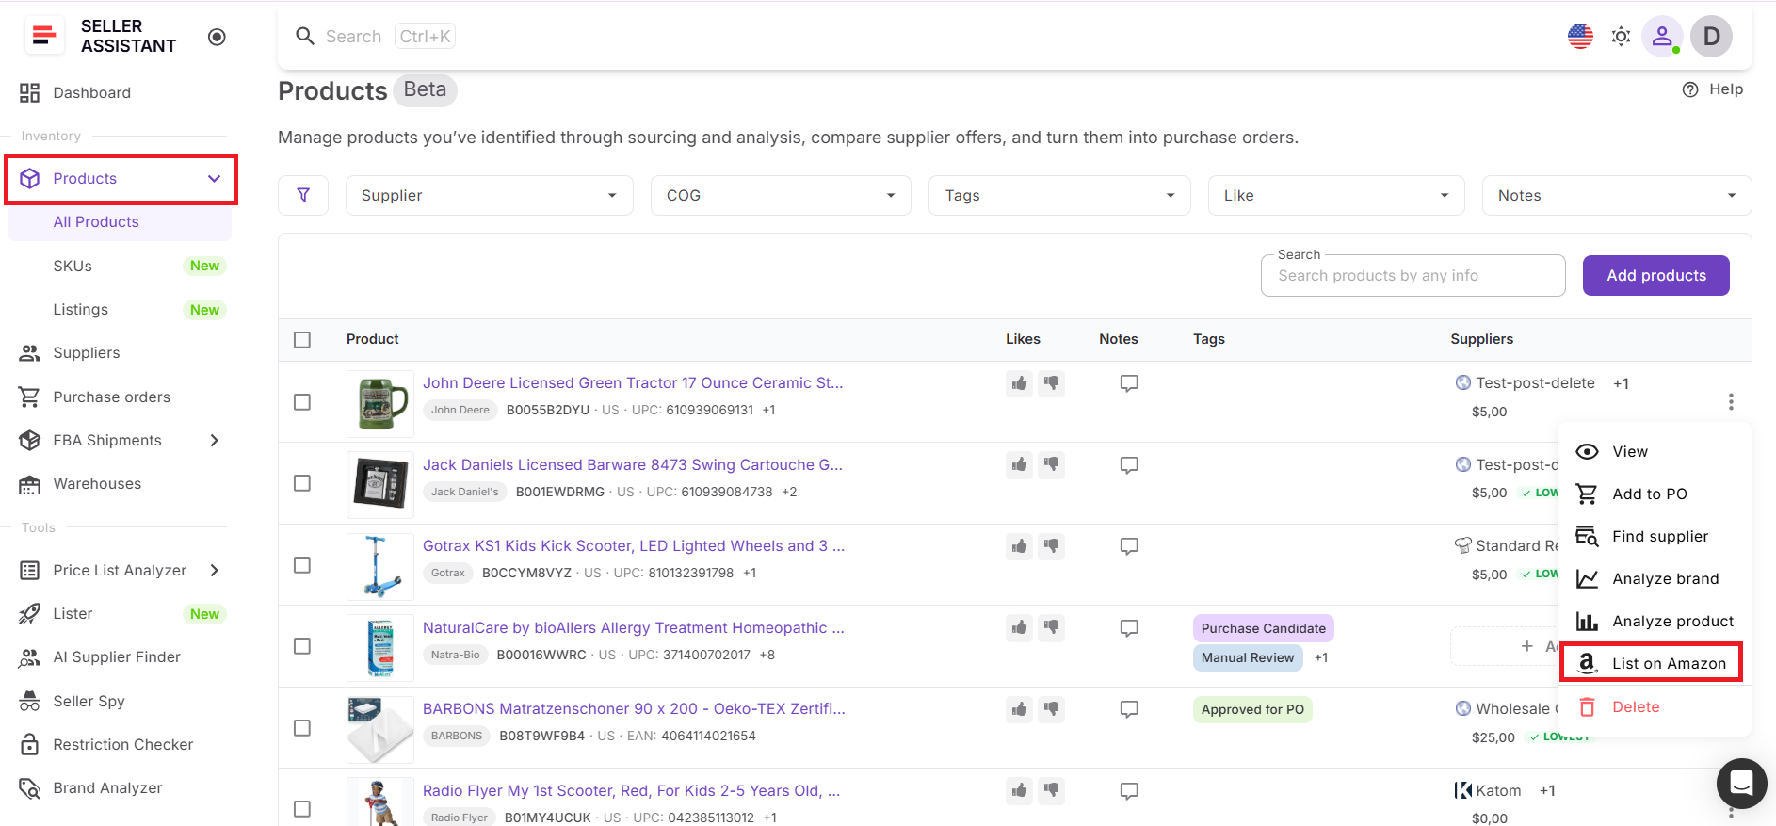Thumbs up the Jack Daniels product
Viewport: 1776px width, 826px height.
1019,464
